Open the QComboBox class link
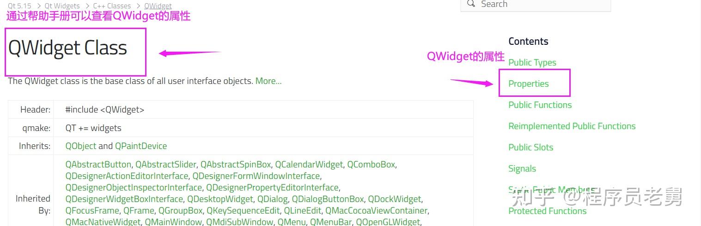 point(371,165)
